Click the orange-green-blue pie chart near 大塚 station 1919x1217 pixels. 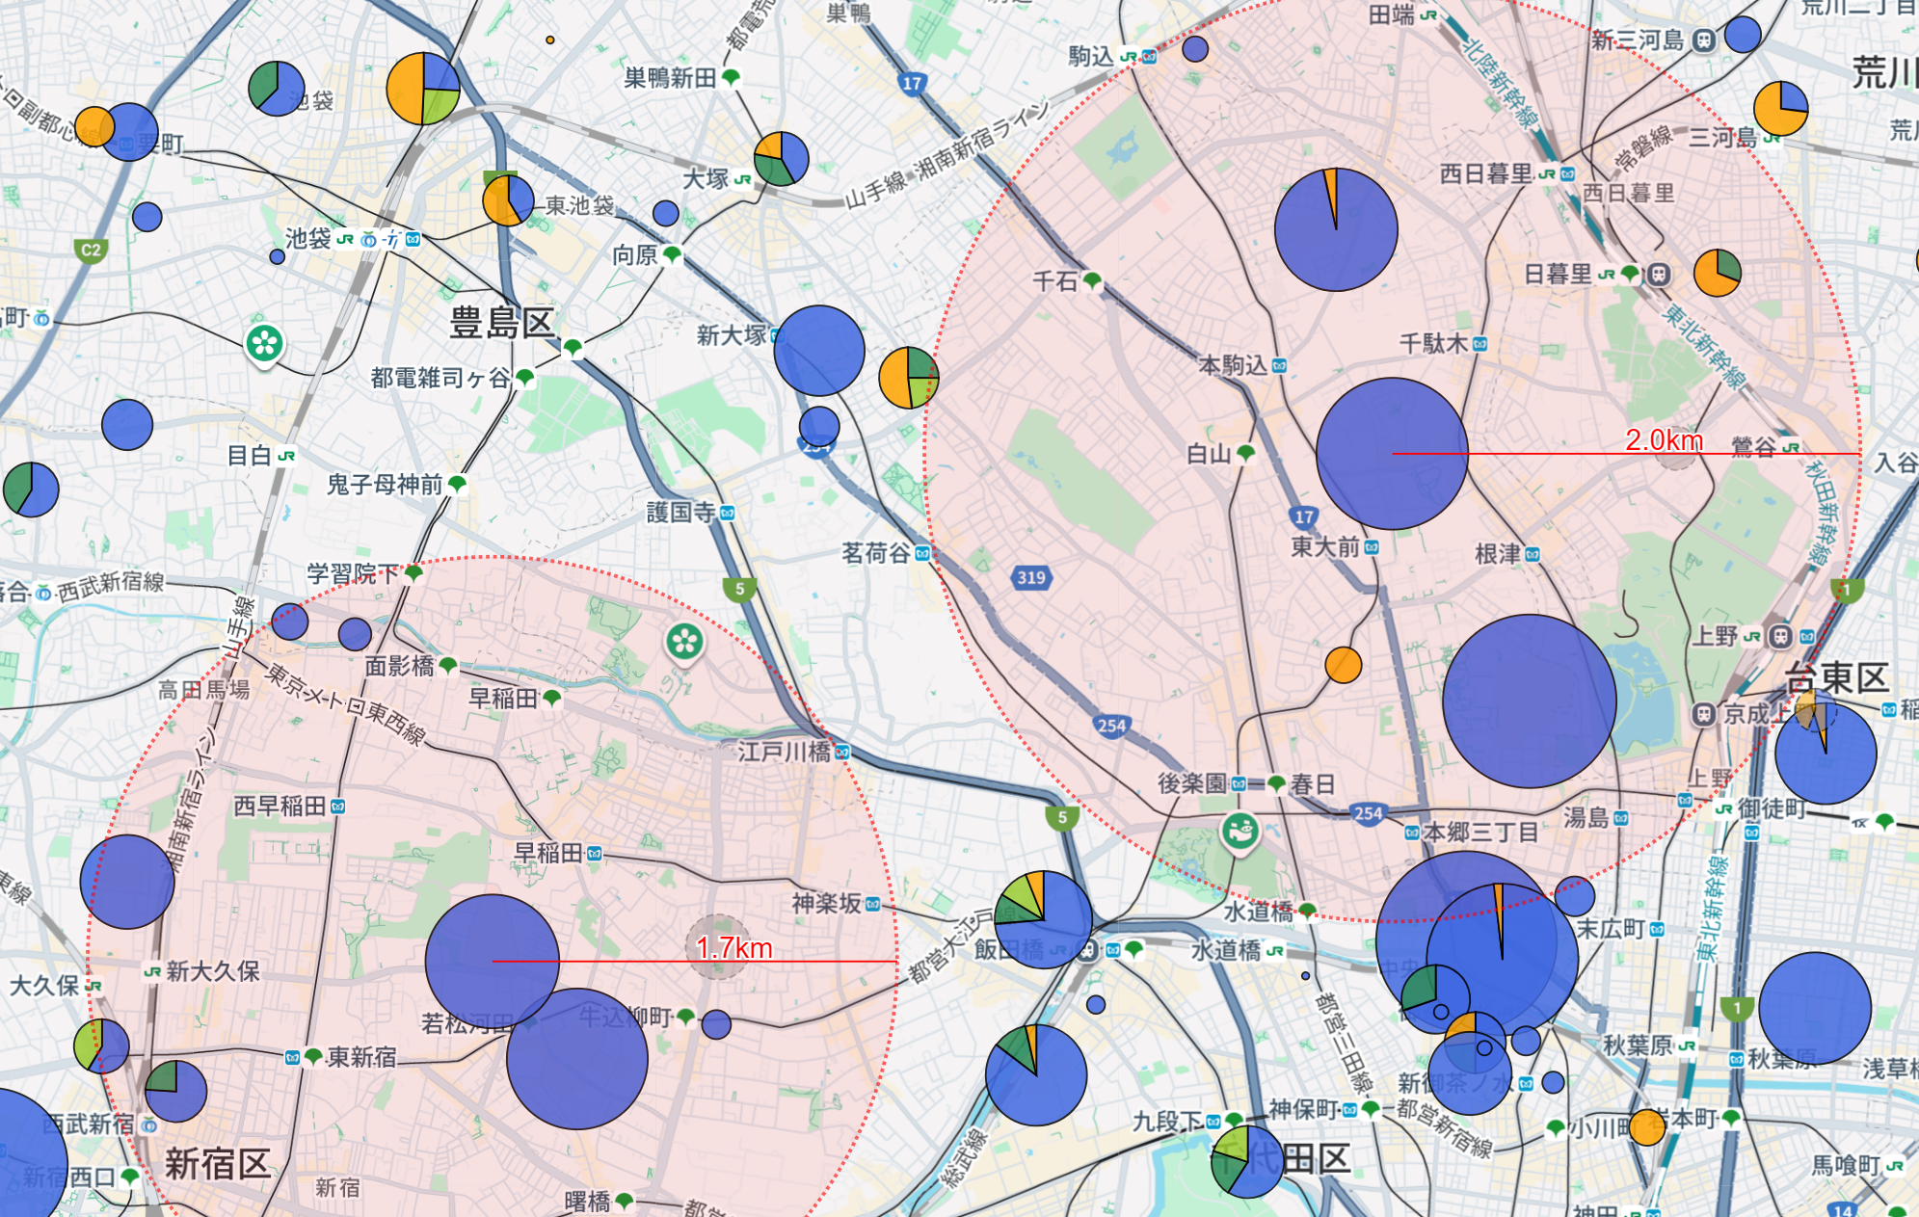point(781,159)
